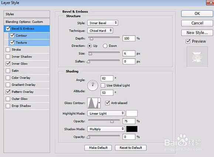Toggle the Bevel & Emboss checkbox
Viewport: 214px width, 157px height.
tap(8, 29)
